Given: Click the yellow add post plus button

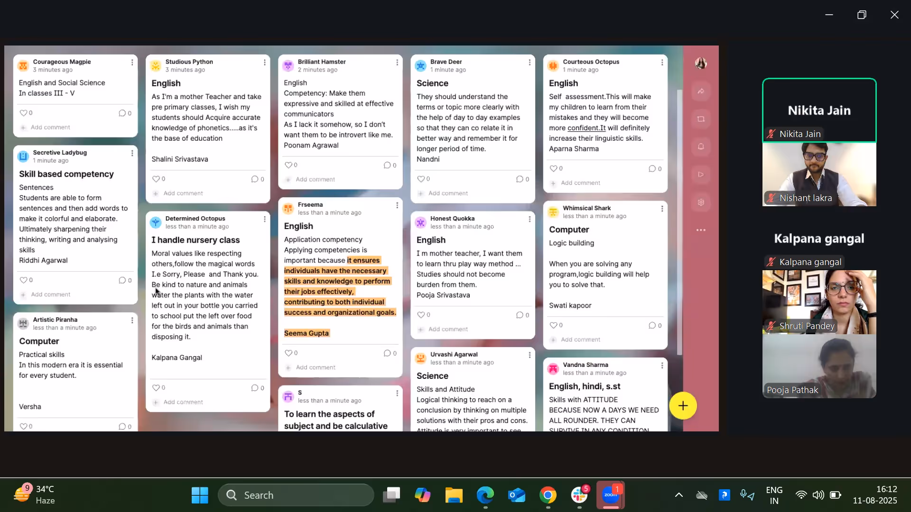Looking at the screenshot, I should (x=683, y=406).
